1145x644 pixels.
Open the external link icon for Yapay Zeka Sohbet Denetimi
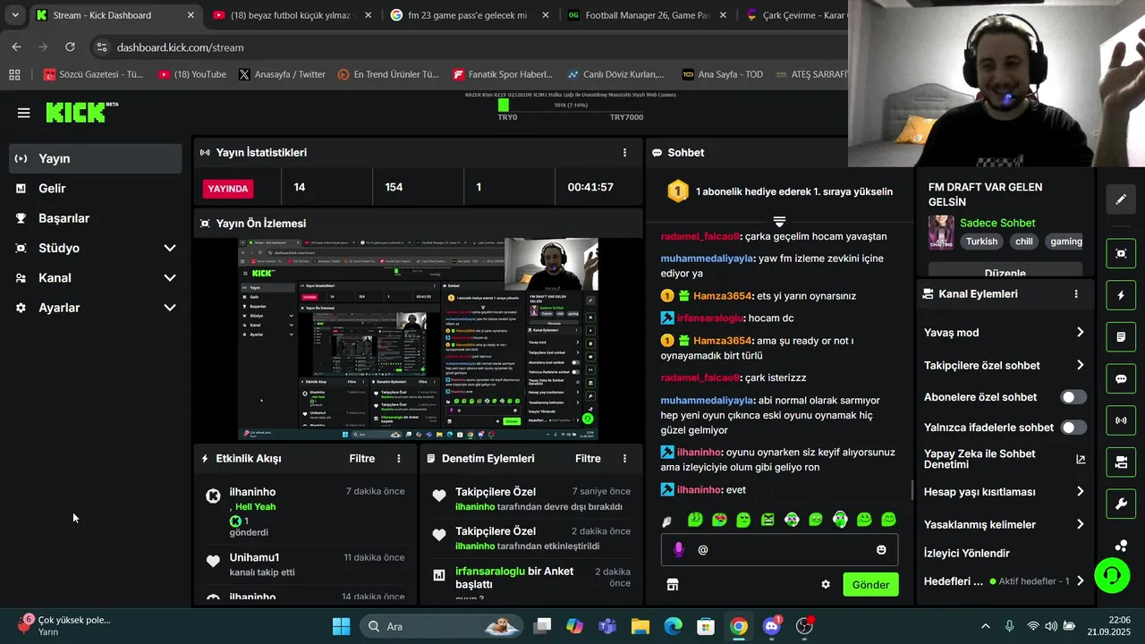coord(1081,460)
